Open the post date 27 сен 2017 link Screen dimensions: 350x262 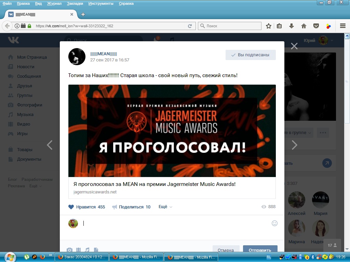[110, 60]
